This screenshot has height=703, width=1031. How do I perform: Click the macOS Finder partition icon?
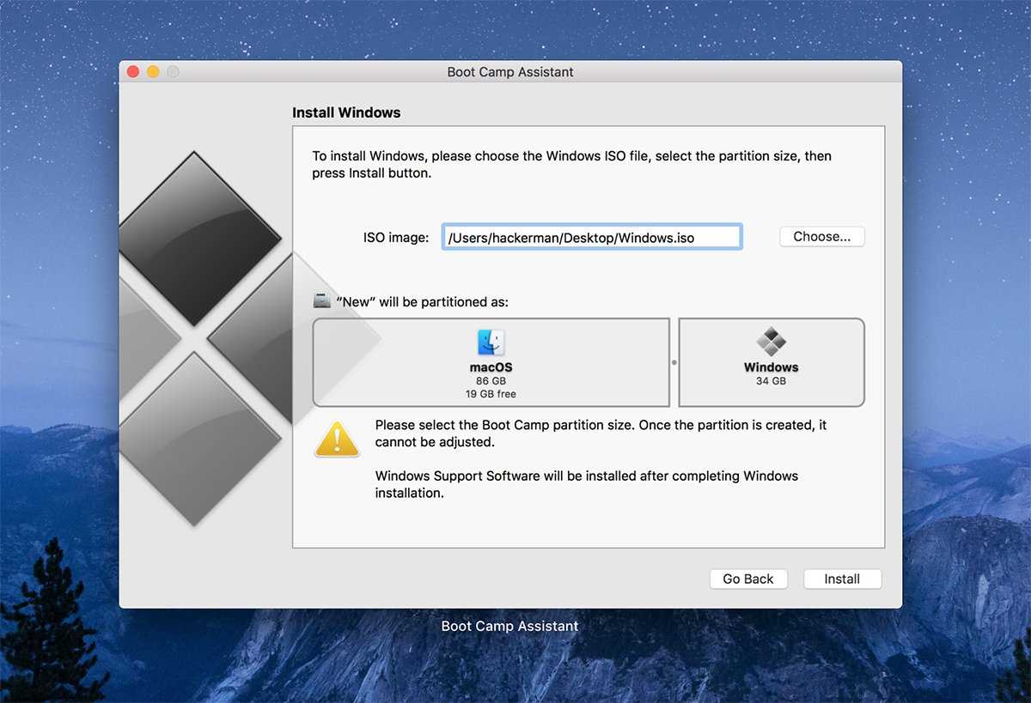pyautogui.click(x=491, y=343)
